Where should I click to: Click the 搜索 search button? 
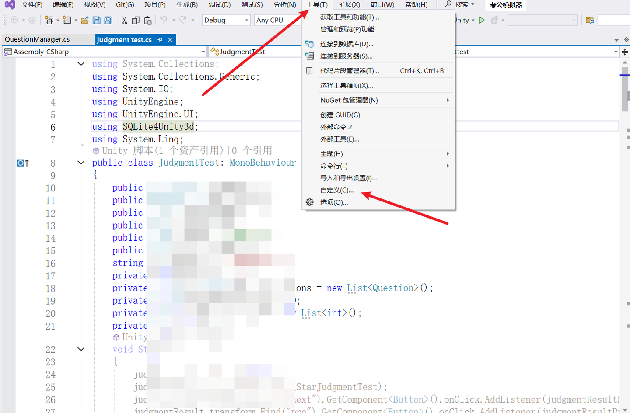(460, 5)
